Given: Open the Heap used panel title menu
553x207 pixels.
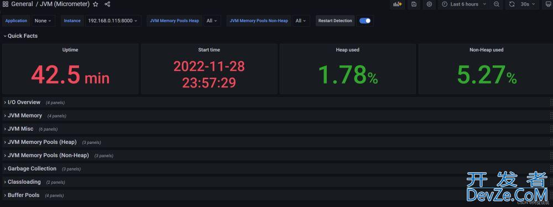Looking at the screenshot, I should (347, 50).
